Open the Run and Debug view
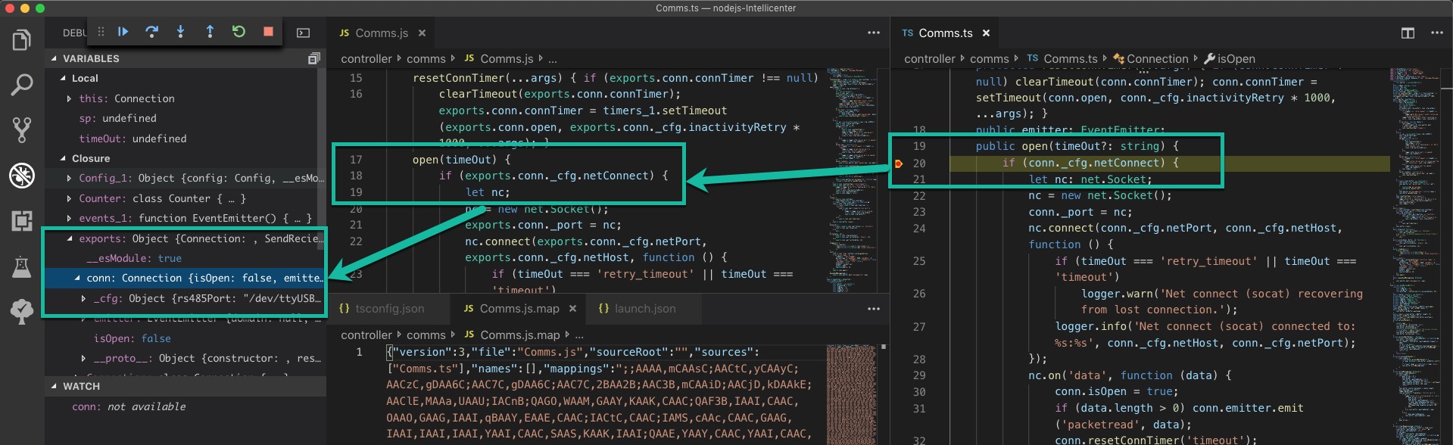 point(22,176)
